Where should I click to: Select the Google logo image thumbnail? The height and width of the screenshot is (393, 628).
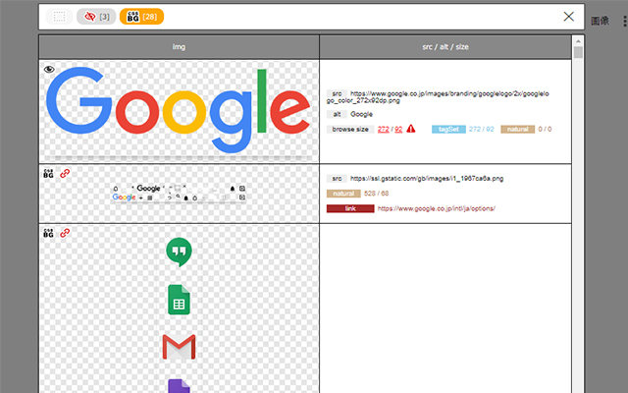point(179,111)
